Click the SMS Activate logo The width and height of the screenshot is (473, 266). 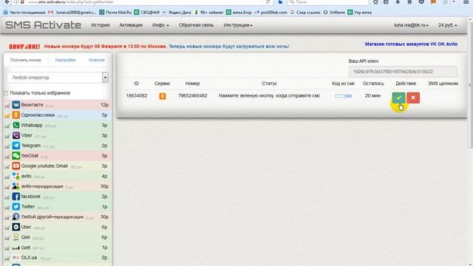click(43, 25)
